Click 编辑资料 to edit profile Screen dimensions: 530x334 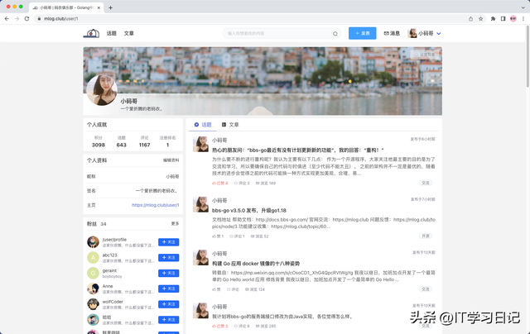pyautogui.click(x=171, y=160)
